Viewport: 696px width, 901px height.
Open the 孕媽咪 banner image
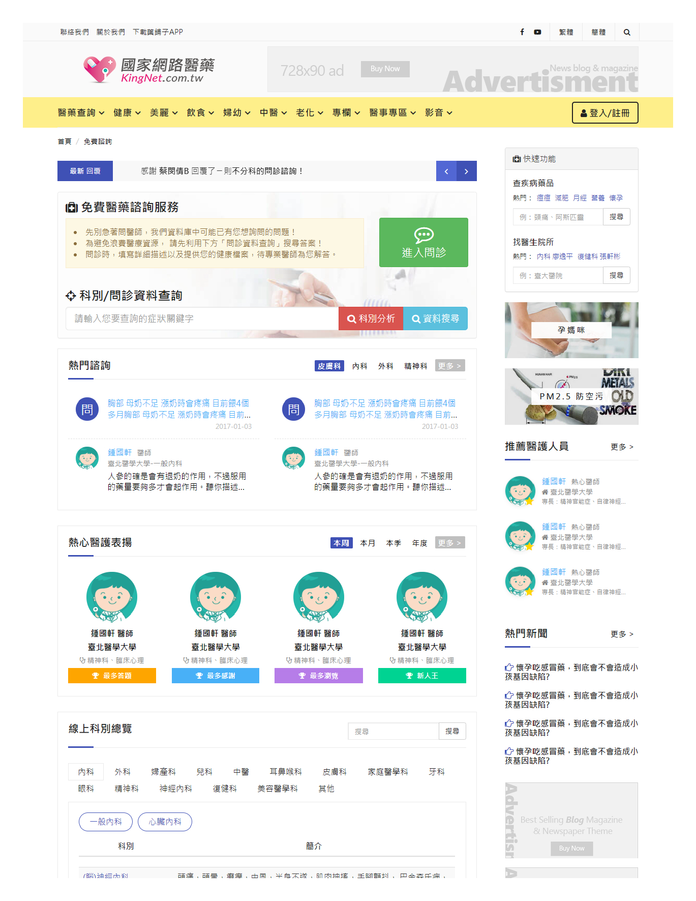point(571,330)
